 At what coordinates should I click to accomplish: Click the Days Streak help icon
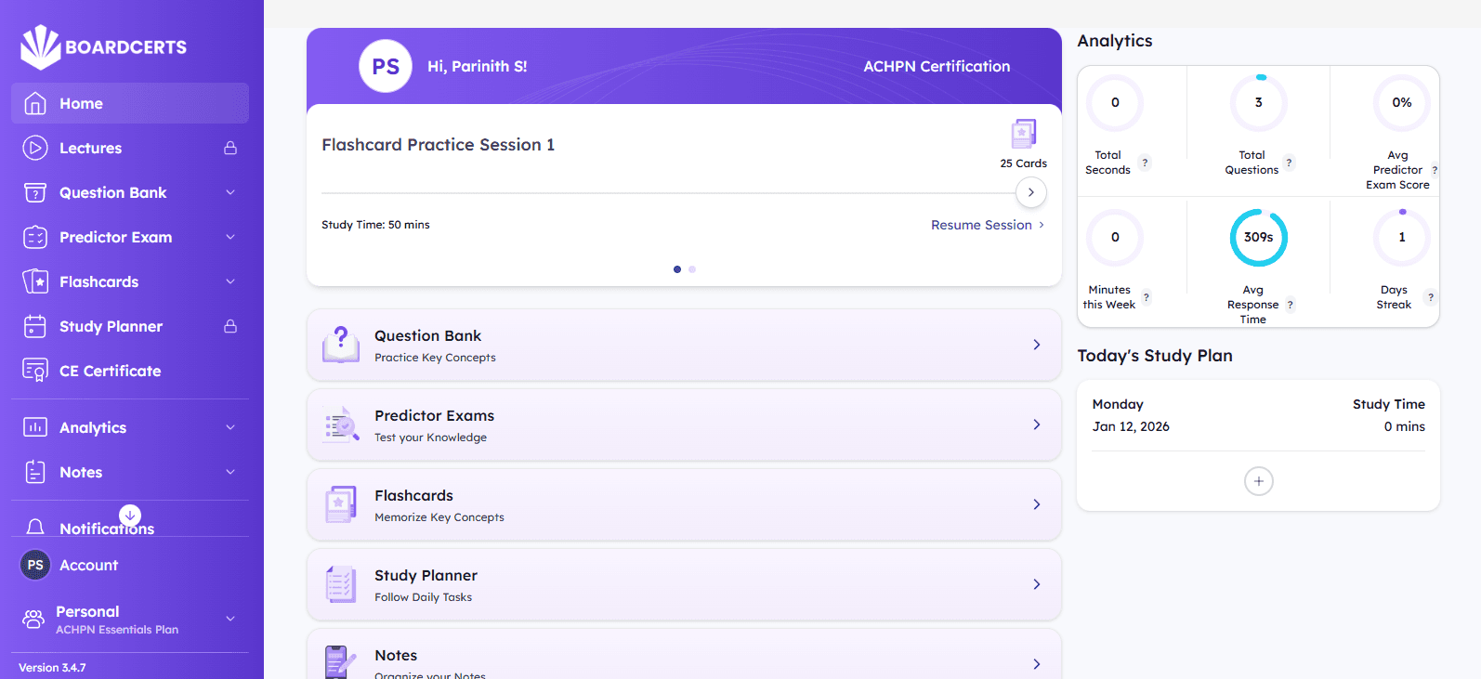tap(1431, 297)
